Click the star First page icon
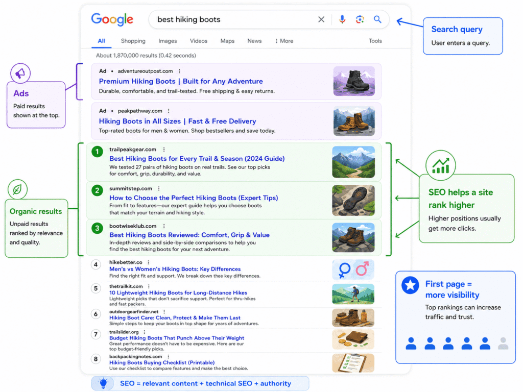Viewport: 523px width, 392px height. tap(410, 285)
